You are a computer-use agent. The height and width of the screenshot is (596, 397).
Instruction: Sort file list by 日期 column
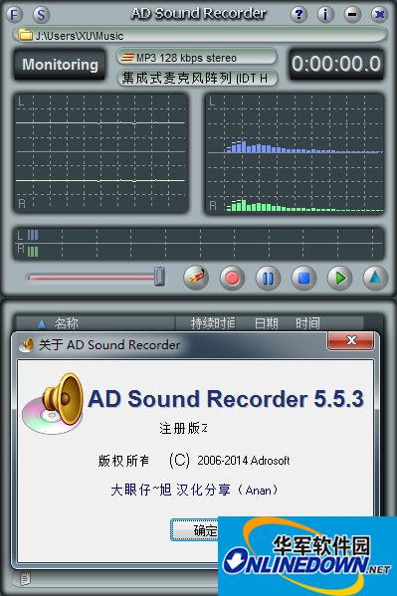[267, 323]
